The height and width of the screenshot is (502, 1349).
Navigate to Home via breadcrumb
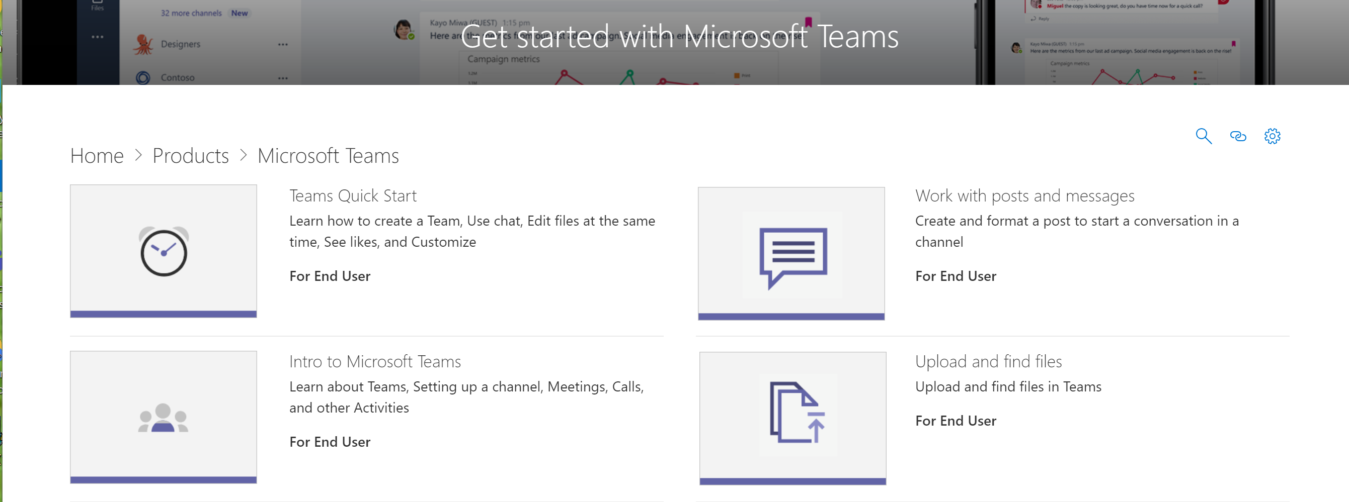[97, 155]
